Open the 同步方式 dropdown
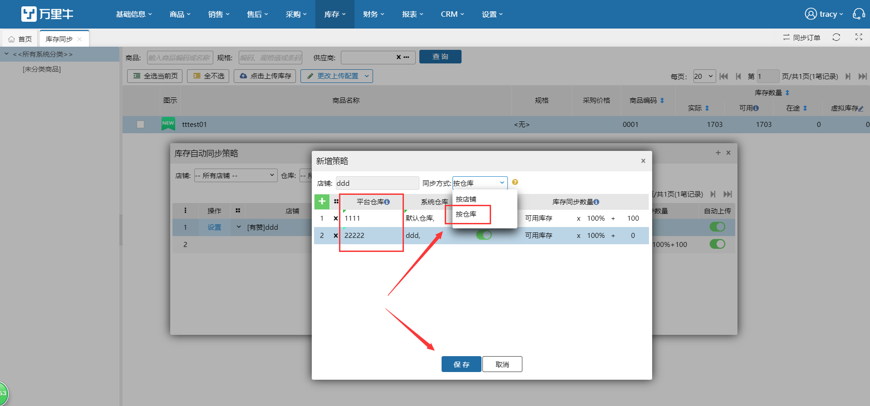 tap(480, 183)
